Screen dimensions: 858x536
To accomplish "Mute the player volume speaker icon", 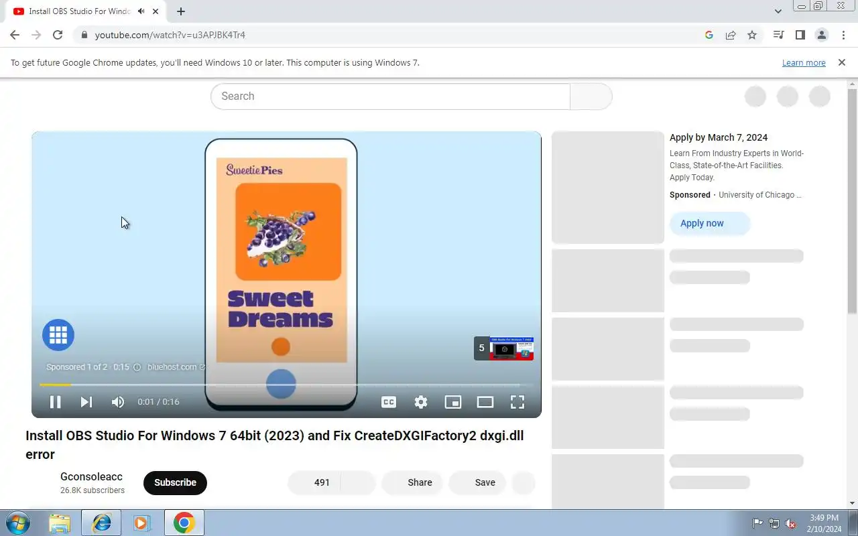I will point(118,402).
